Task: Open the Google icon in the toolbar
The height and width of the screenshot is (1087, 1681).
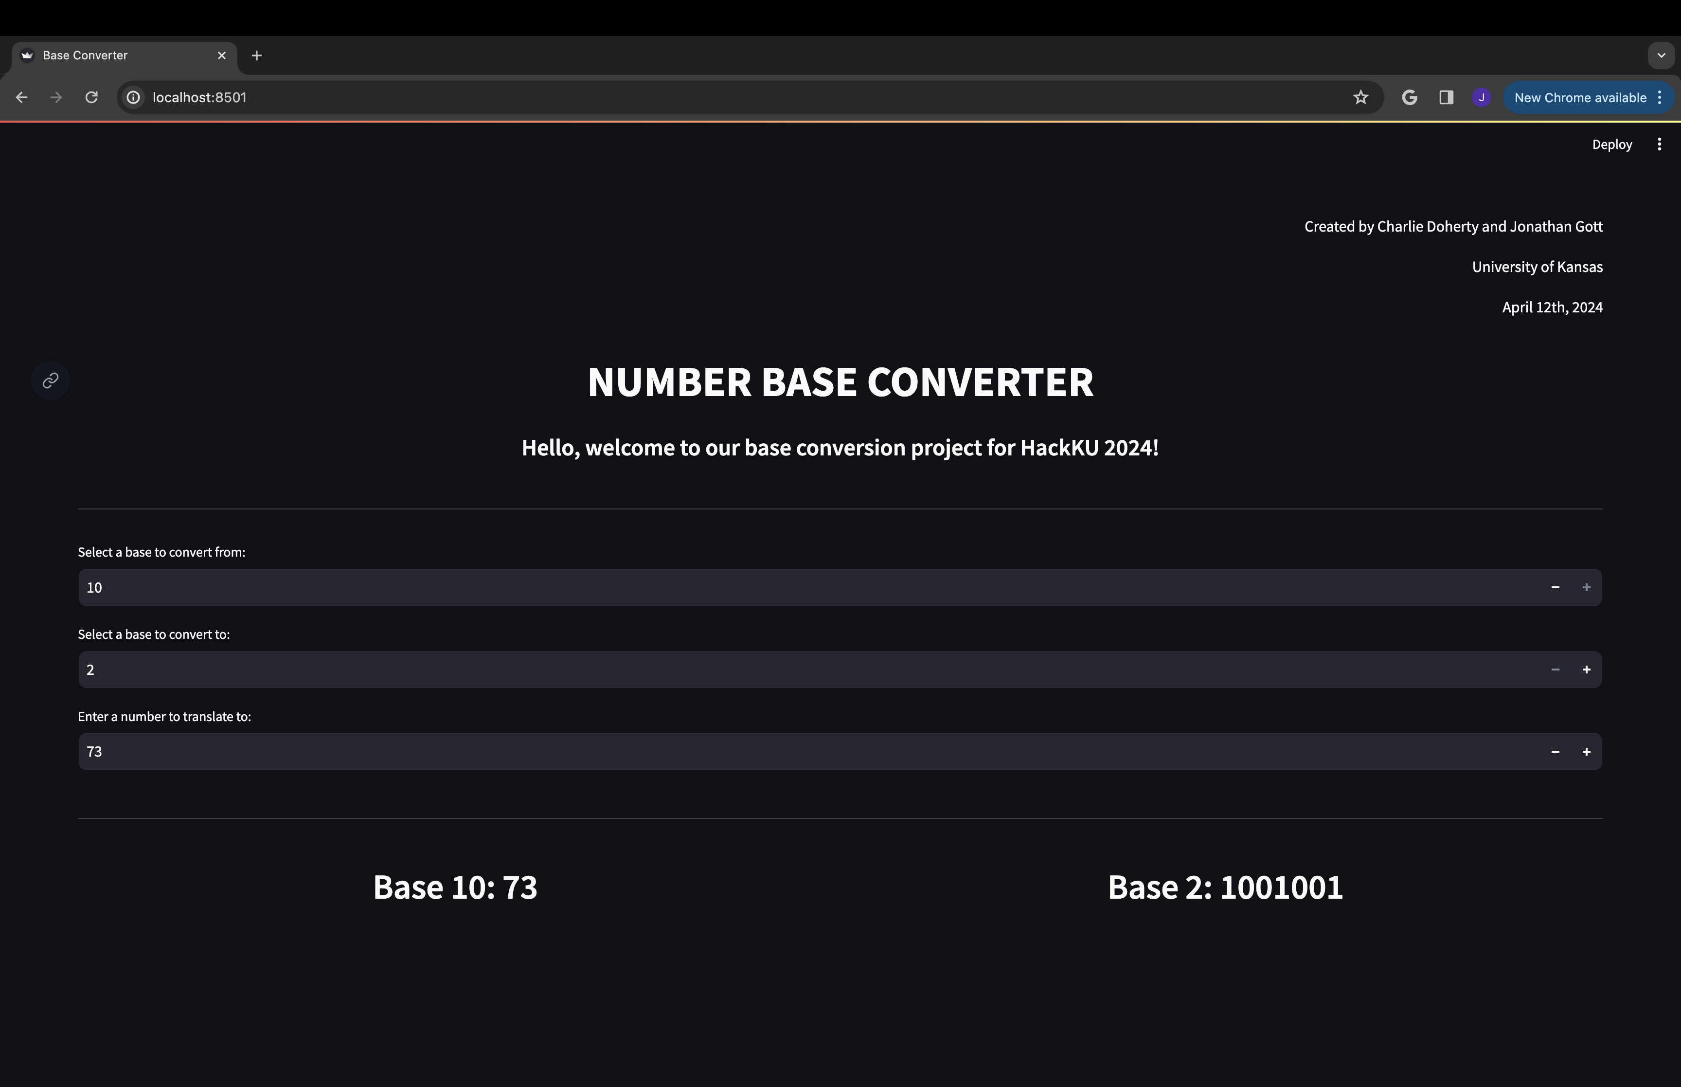Action: pos(1410,97)
